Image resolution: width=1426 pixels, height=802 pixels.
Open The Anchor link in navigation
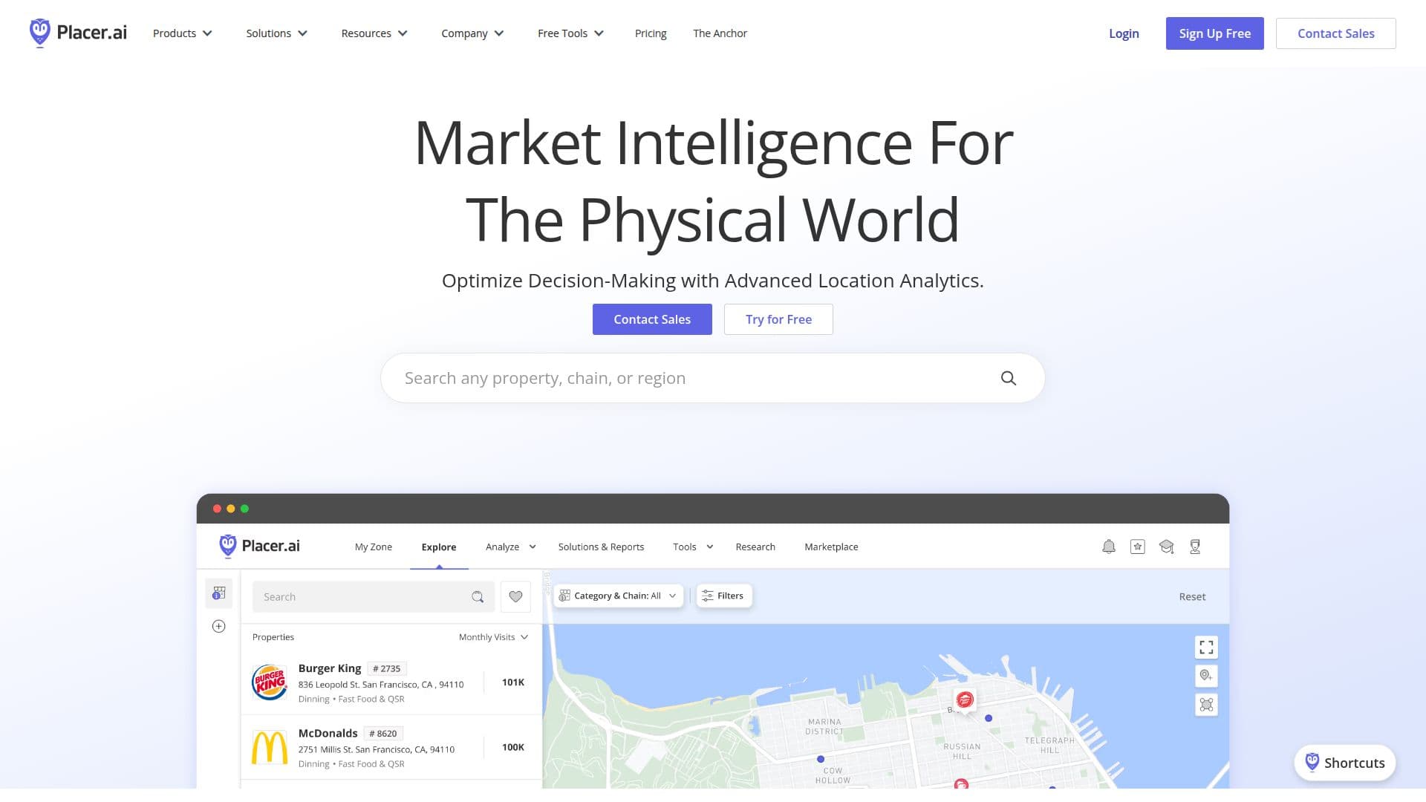[x=720, y=33]
